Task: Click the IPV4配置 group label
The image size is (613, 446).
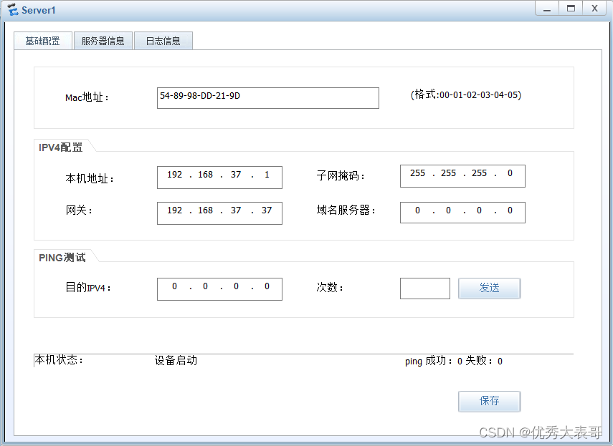Action: 61,147
